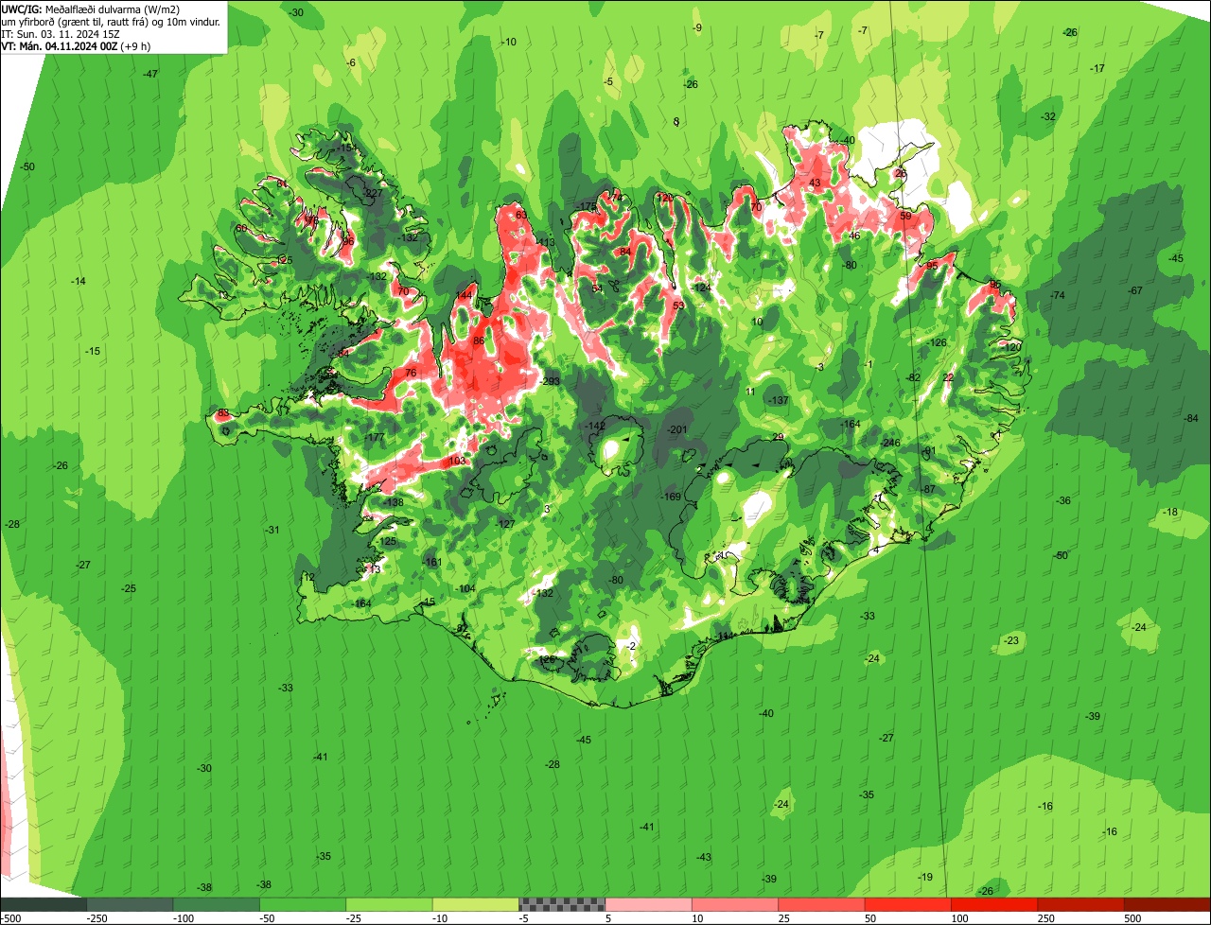This screenshot has width=1211, height=925.
Task: Click the -87 value label
Action: 928,488
